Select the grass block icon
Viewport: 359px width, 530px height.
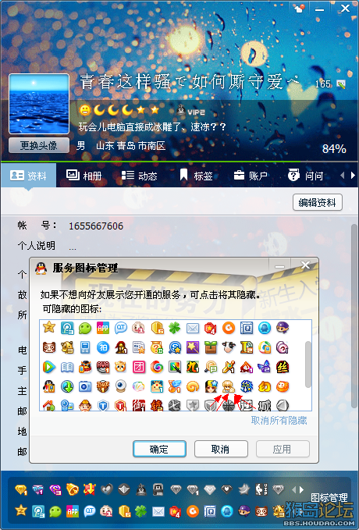[x=211, y=347]
